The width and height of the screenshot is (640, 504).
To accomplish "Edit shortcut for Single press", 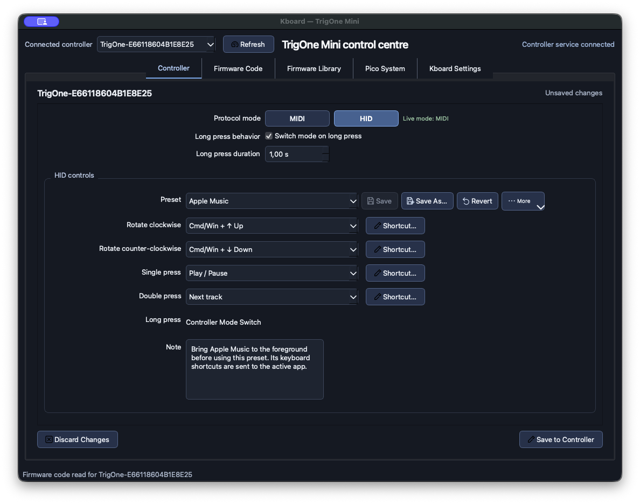I will coord(395,273).
